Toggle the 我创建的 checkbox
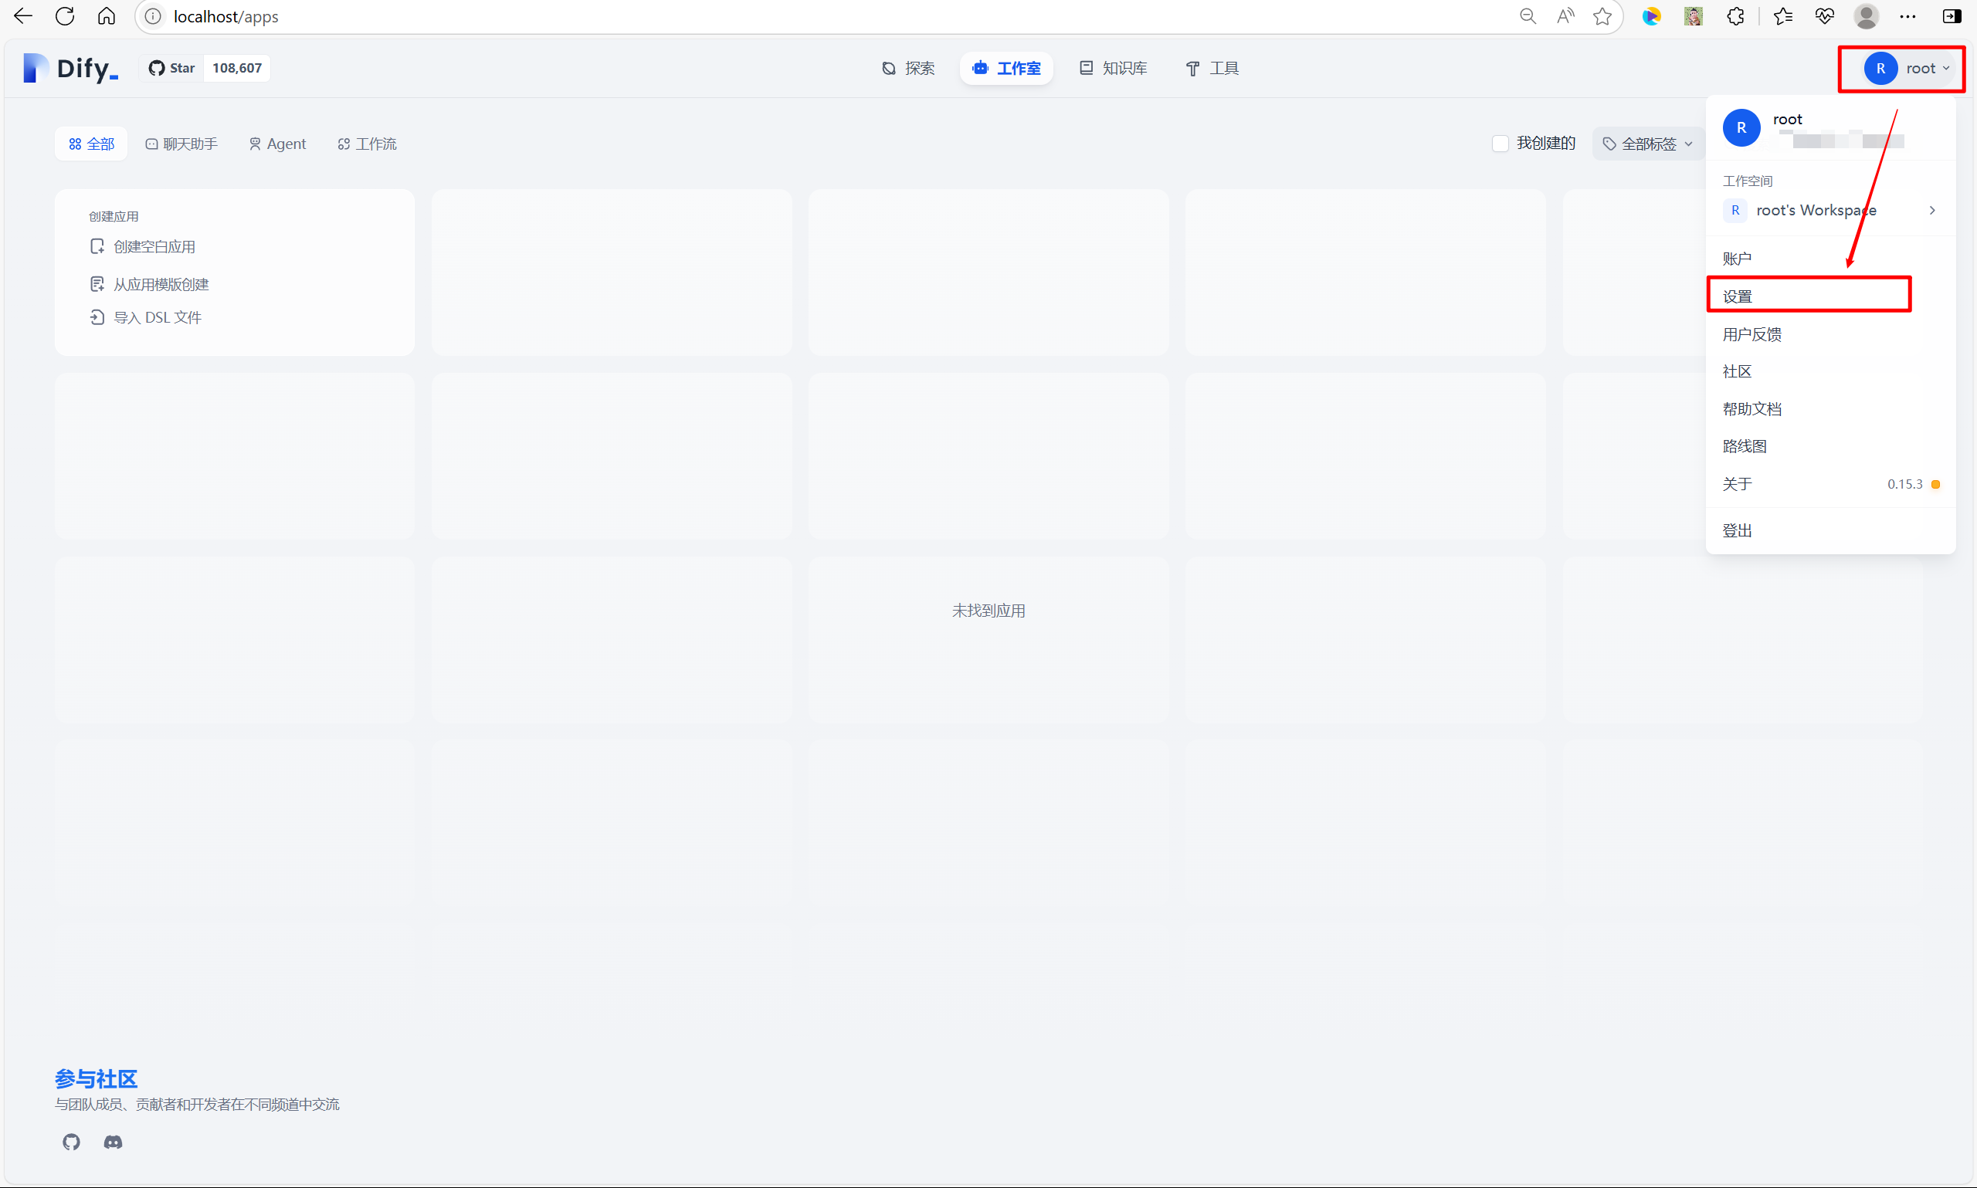The image size is (1977, 1188). (x=1500, y=144)
